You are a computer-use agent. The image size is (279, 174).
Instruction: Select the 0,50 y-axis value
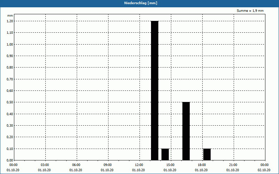click(x=10, y=102)
